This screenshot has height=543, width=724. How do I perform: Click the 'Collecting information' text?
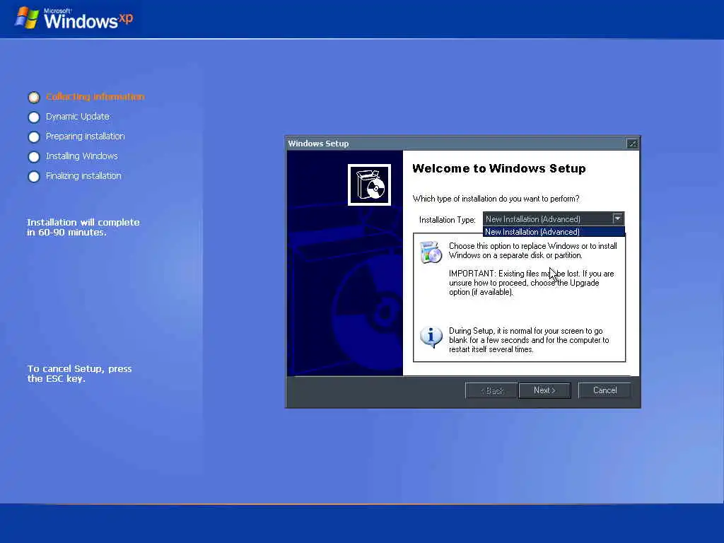pos(95,96)
